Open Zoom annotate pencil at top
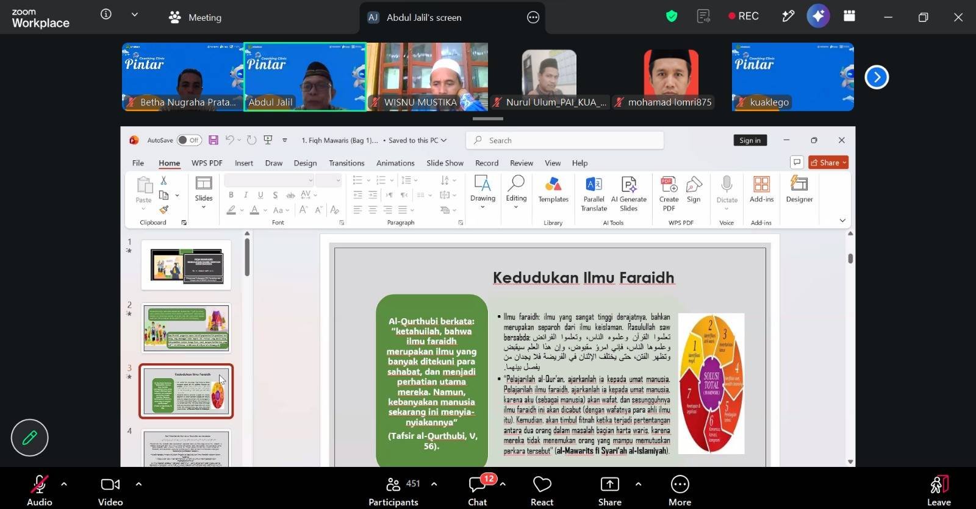 pos(788,16)
